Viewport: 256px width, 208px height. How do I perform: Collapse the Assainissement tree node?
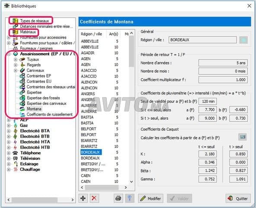[9, 54]
